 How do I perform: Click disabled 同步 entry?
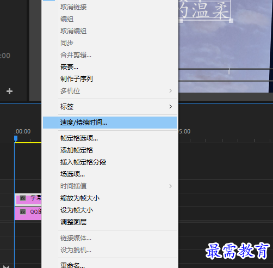[110, 43]
